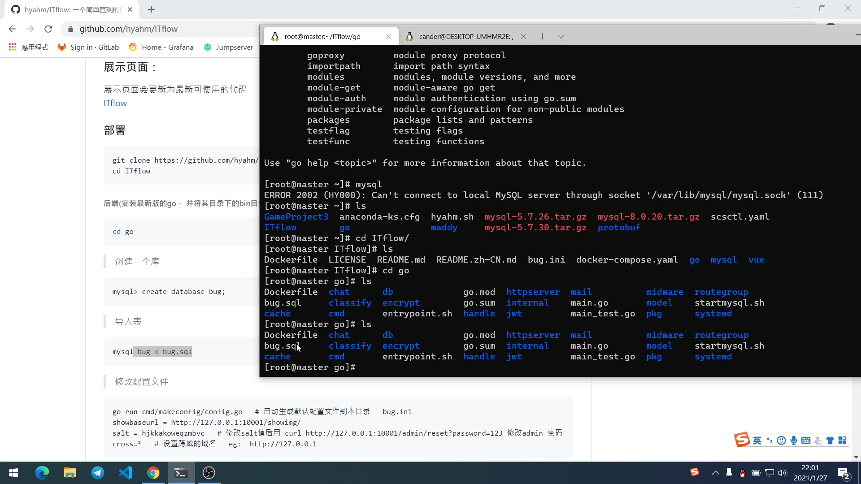Go back in the Chrome browser

point(12,29)
